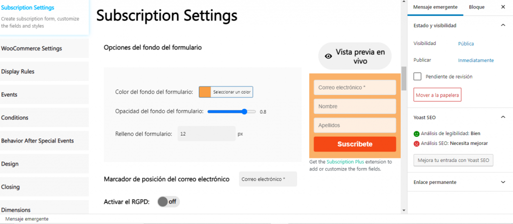Click the orange form background color swatch

(x=205, y=92)
